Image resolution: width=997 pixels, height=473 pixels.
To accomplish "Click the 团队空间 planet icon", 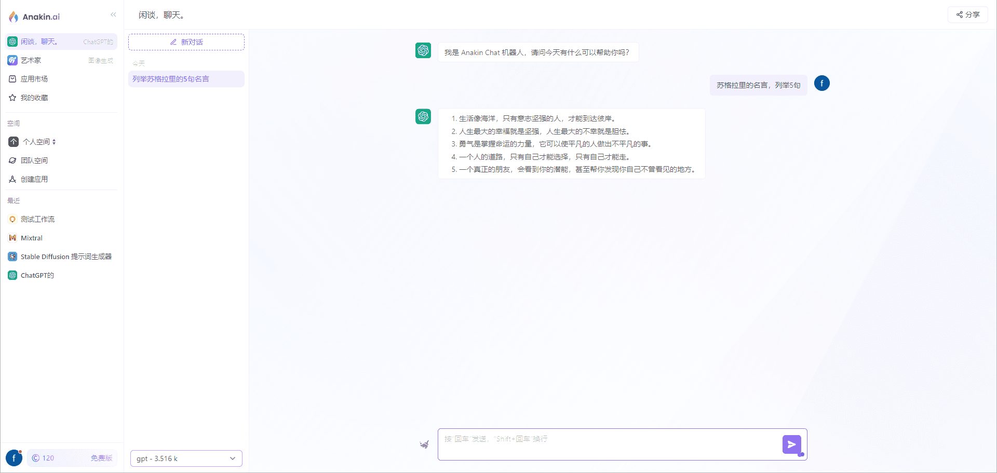I will [x=12, y=160].
